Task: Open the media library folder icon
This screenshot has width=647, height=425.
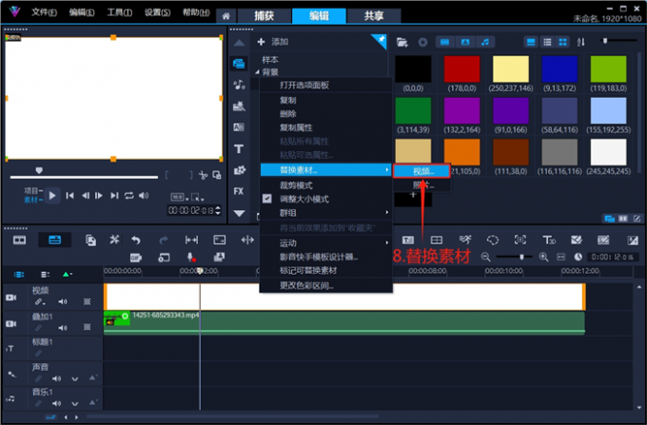Action: click(402, 42)
